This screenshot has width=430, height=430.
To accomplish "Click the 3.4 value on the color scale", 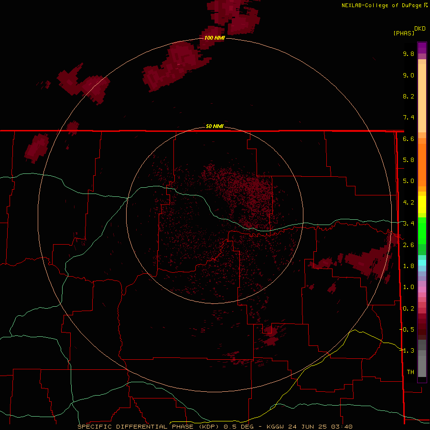I will (x=408, y=224).
